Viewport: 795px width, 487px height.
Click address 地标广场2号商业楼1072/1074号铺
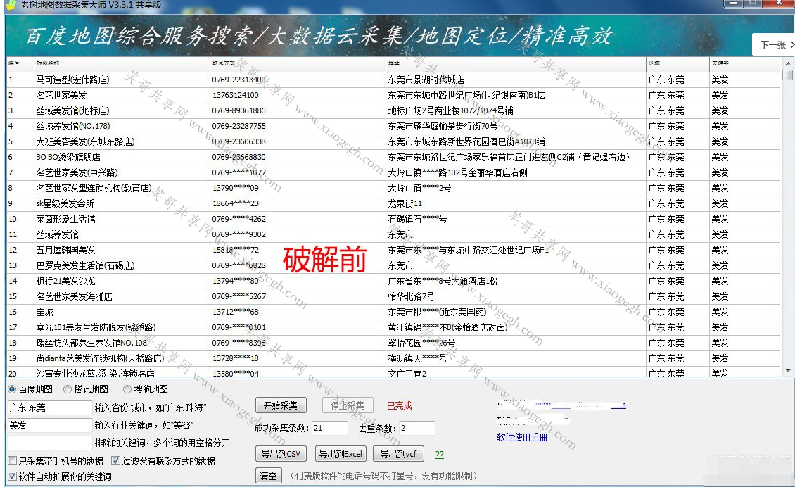coord(451,110)
